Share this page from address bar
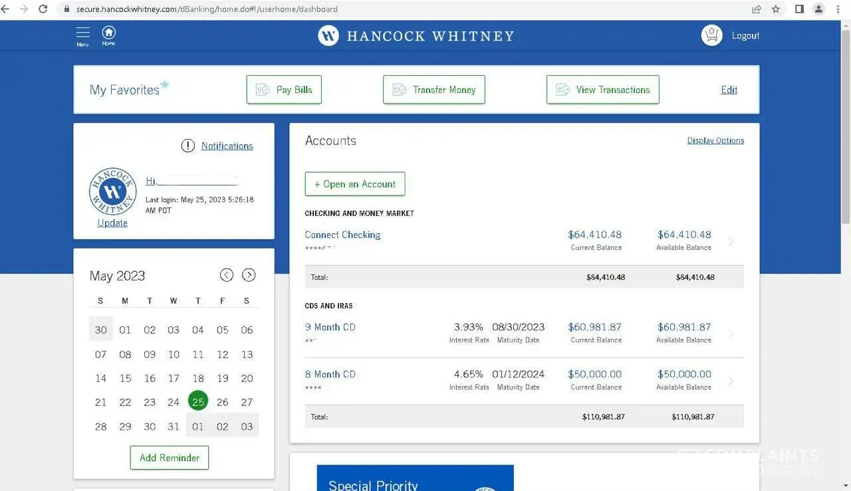Viewport: 851px width, 491px height. click(x=757, y=9)
